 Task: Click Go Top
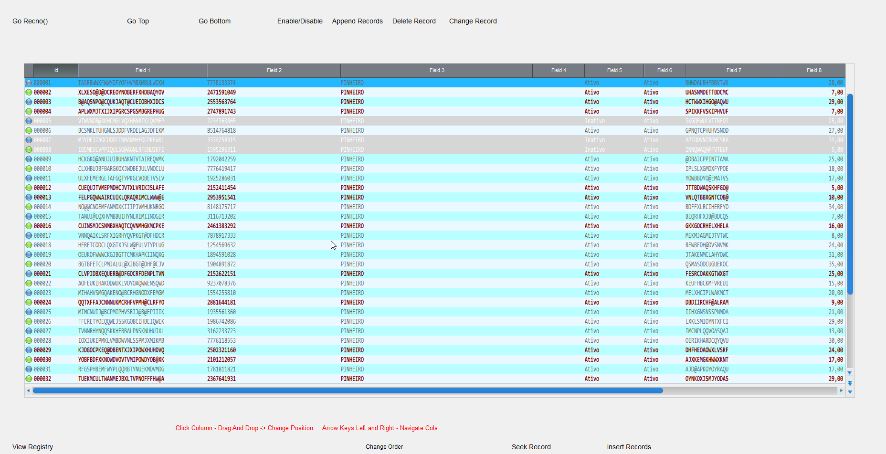(x=138, y=21)
